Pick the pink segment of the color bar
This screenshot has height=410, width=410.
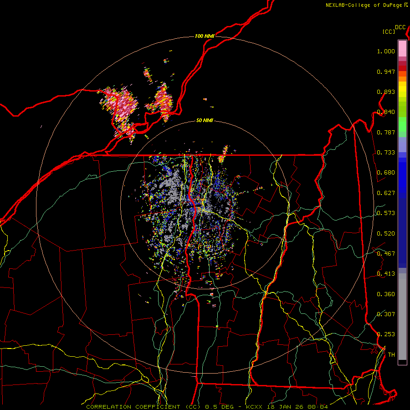402,48
